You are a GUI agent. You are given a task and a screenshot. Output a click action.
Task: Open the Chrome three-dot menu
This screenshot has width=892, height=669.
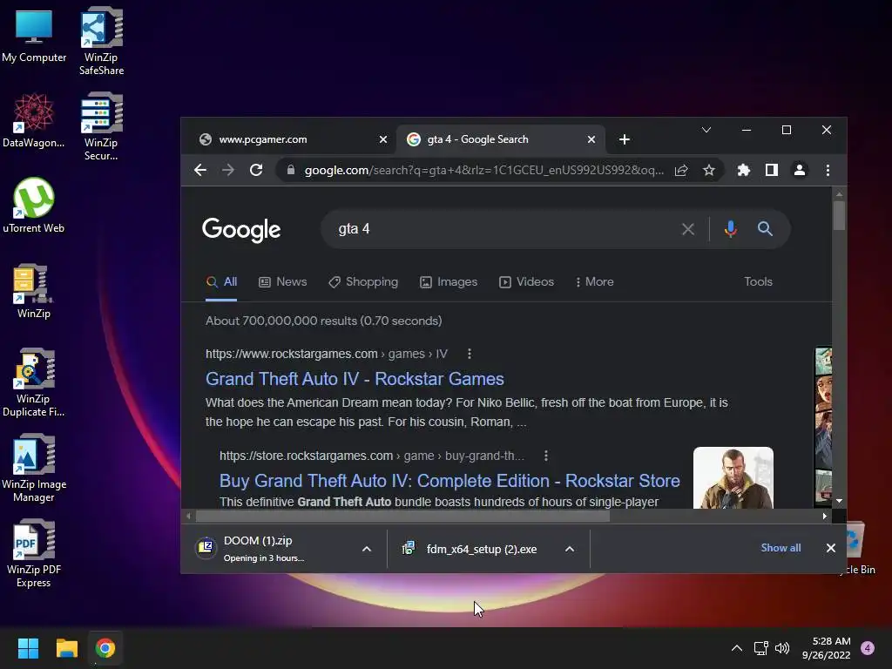828,170
